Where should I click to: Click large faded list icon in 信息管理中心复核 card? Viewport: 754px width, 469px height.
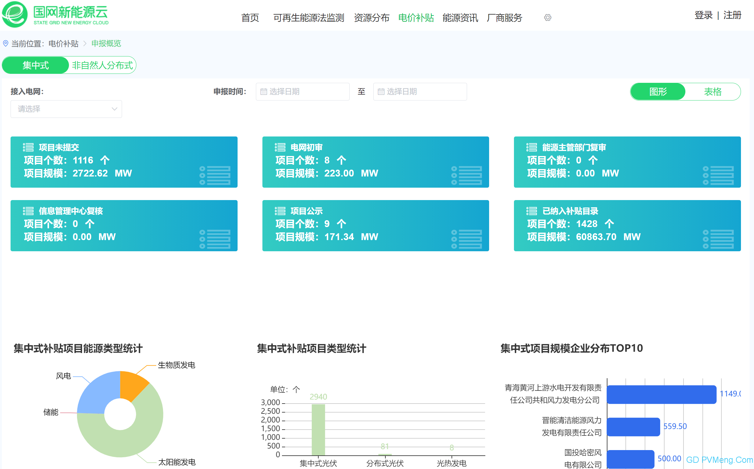(x=215, y=239)
